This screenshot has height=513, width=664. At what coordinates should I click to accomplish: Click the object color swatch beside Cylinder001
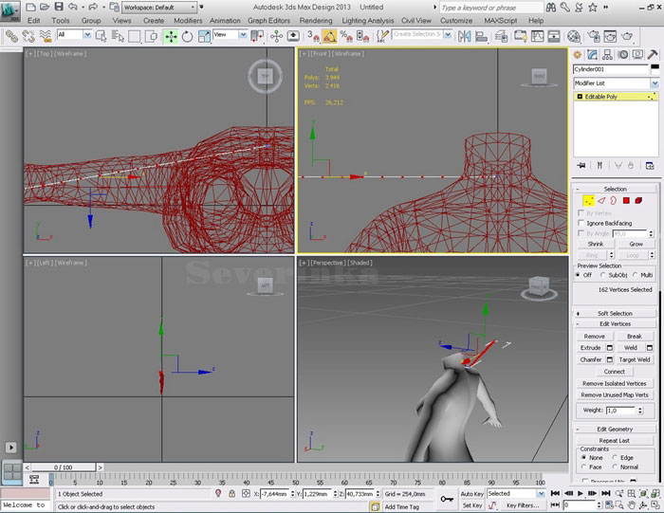coord(655,69)
